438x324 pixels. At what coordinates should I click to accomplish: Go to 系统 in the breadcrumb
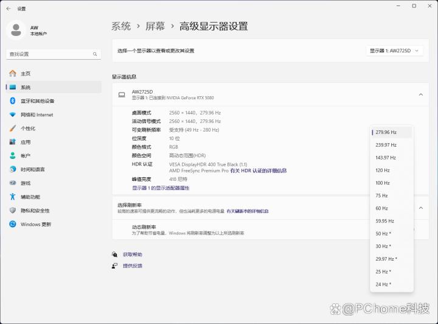(121, 26)
